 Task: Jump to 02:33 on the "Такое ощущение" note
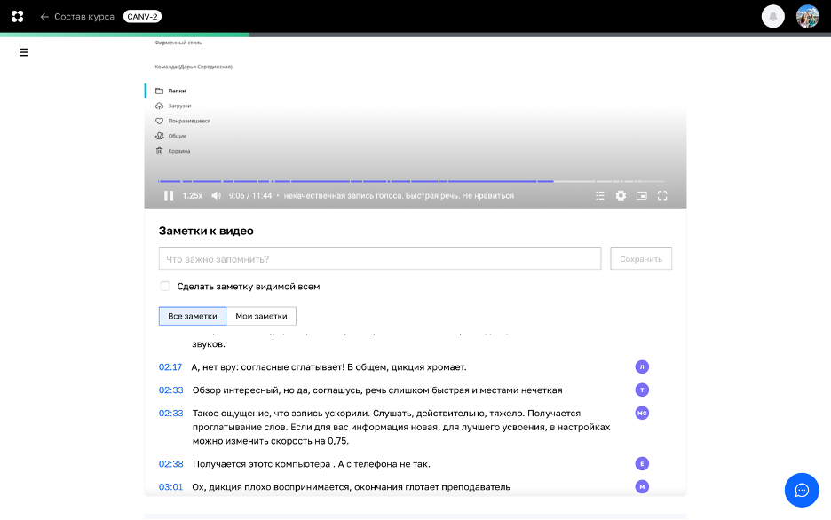(x=171, y=413)
